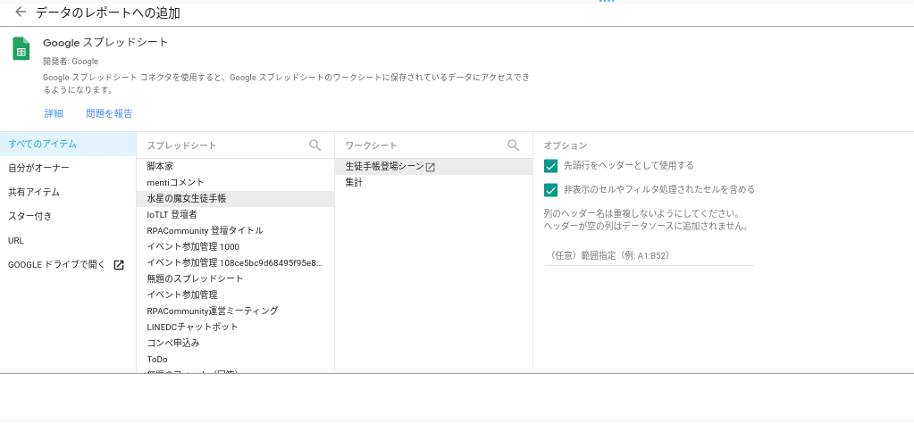
Task: Open search in the スプレッドシート column
Action: [x=314, y=145]
